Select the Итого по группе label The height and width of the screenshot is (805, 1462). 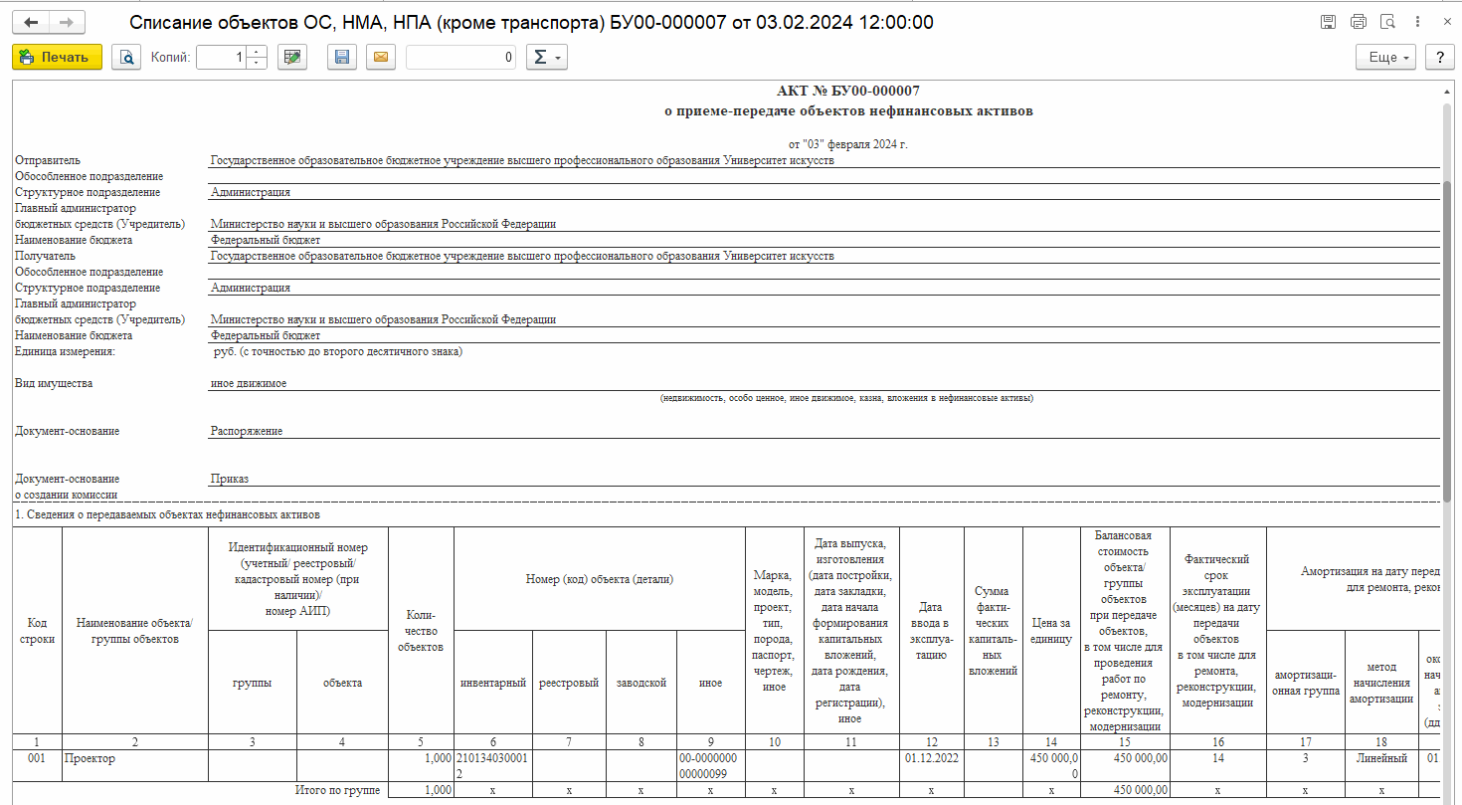(339, 790)
